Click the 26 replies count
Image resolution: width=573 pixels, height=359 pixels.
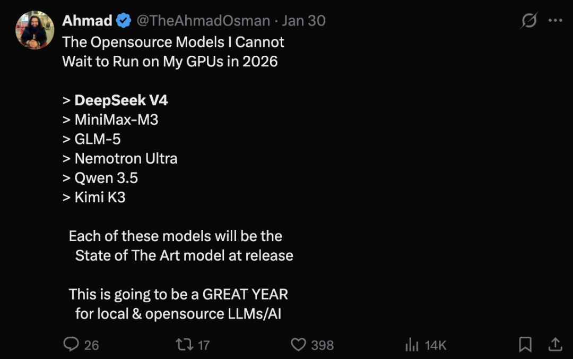point(91,345)
